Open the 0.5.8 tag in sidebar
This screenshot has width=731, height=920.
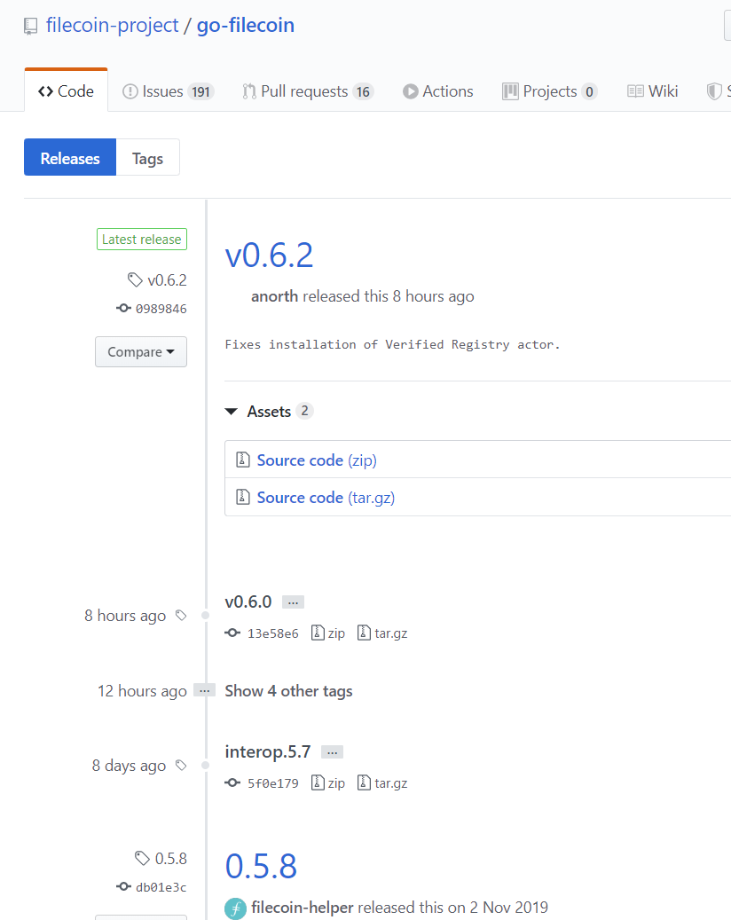(170, 859)
